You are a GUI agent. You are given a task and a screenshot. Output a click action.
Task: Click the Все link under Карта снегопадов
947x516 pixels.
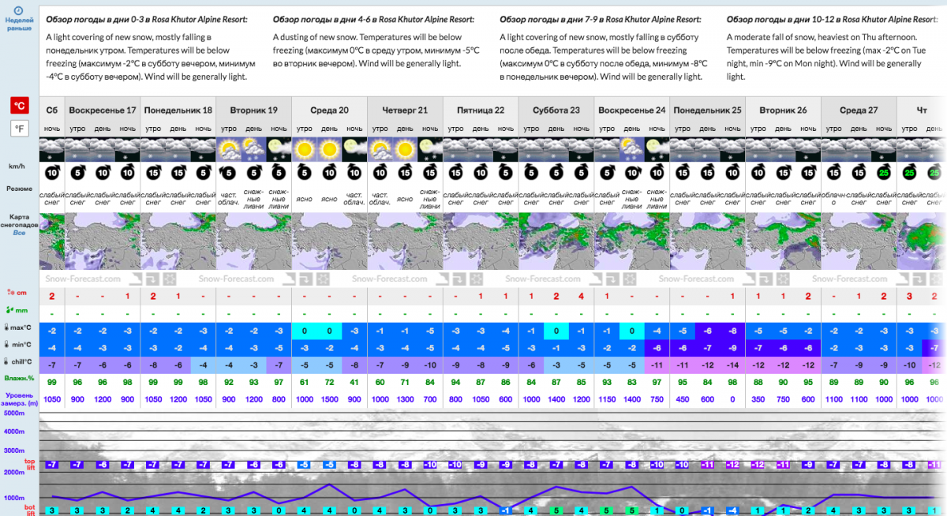(x=19, y=234)
